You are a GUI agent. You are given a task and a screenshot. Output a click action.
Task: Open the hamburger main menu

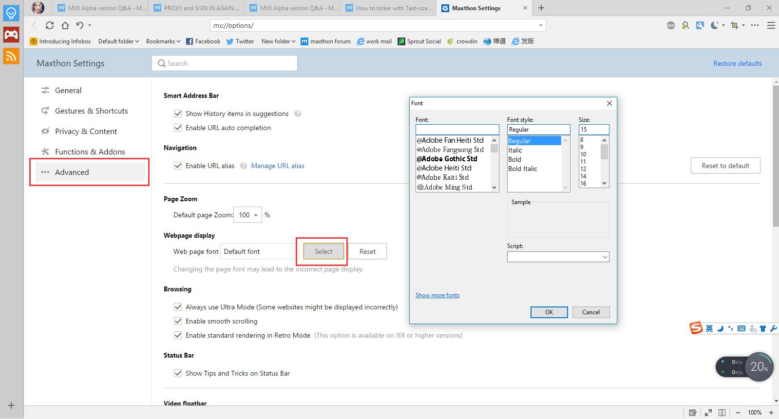(771, 25)
